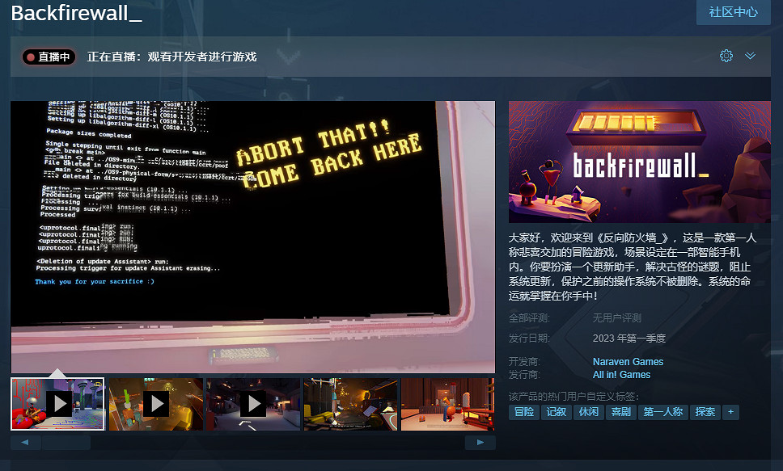This screenshot has height=471, width=783.
Task: Select the 休闲 tag
Action: coord(588,412)
